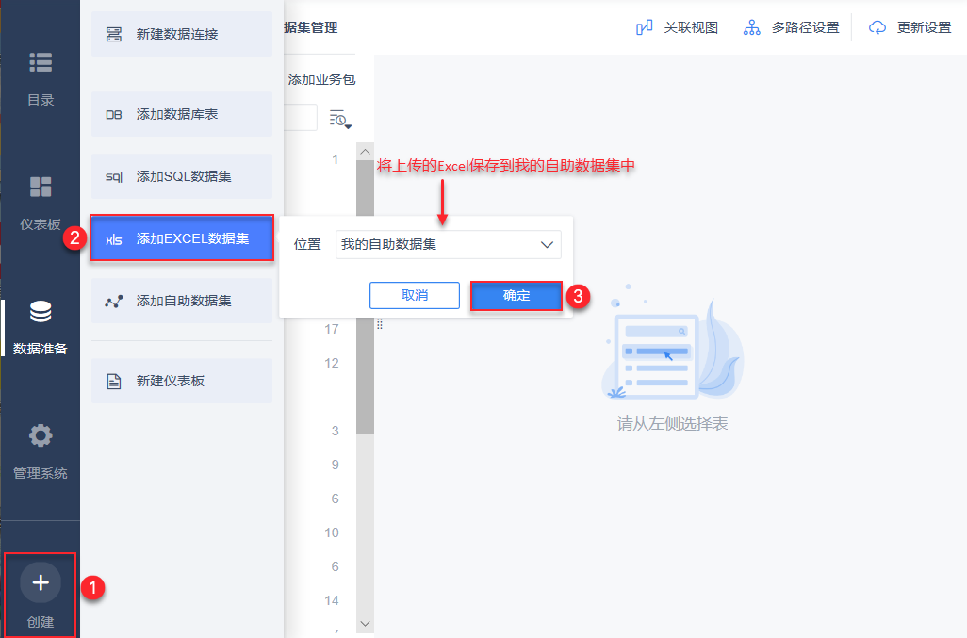Viewport: 967px width, 638px height.
Task: Open the 管理系统 gear icon
Action: [x=41, y=435]
